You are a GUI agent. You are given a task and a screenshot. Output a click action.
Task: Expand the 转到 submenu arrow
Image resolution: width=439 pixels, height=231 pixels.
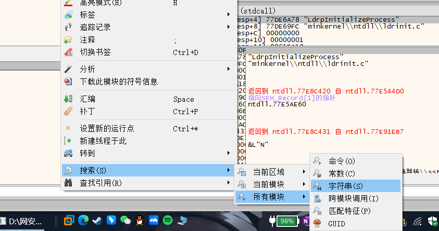tap(229, 153)
